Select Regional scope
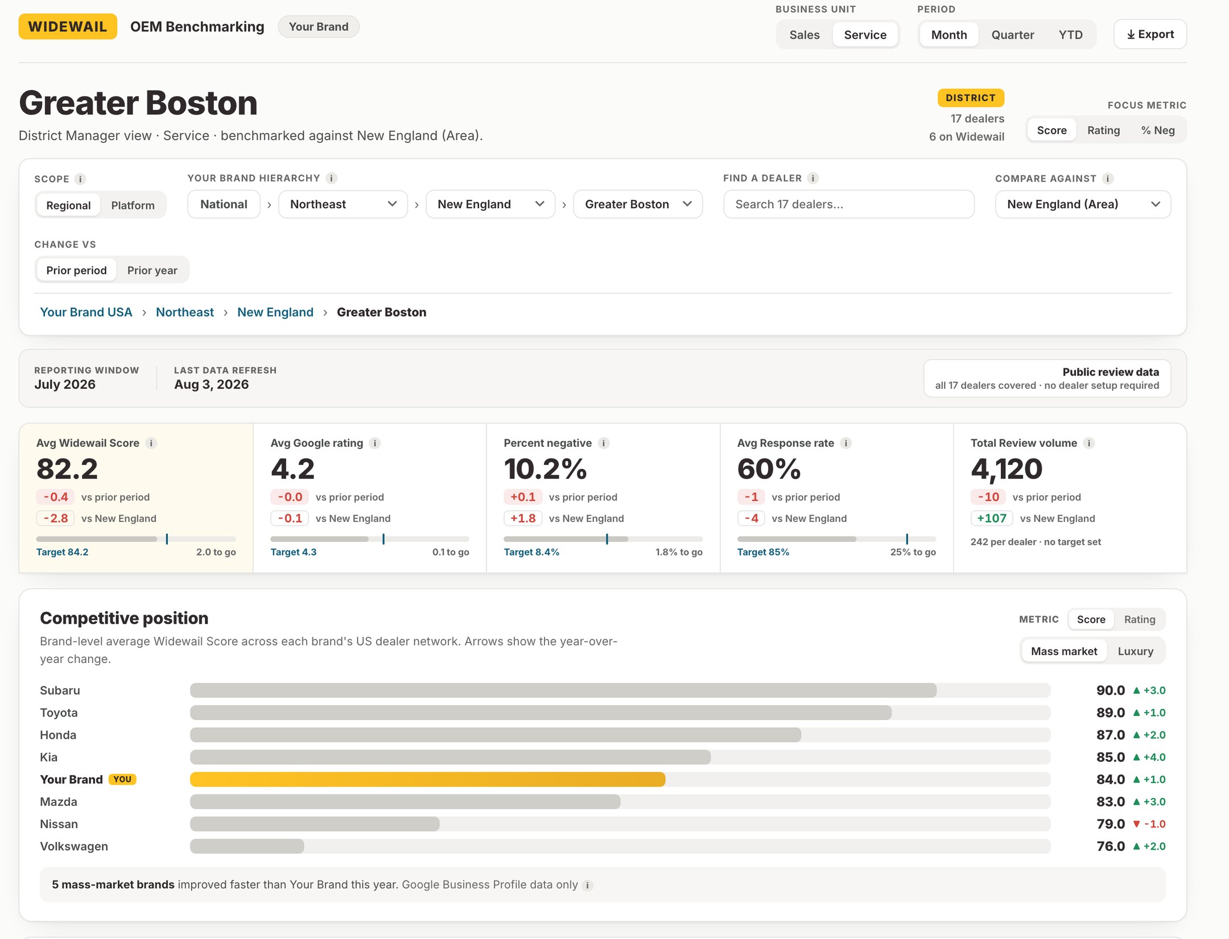Viewport: 1229px width, 939px height. coord(68,205)
